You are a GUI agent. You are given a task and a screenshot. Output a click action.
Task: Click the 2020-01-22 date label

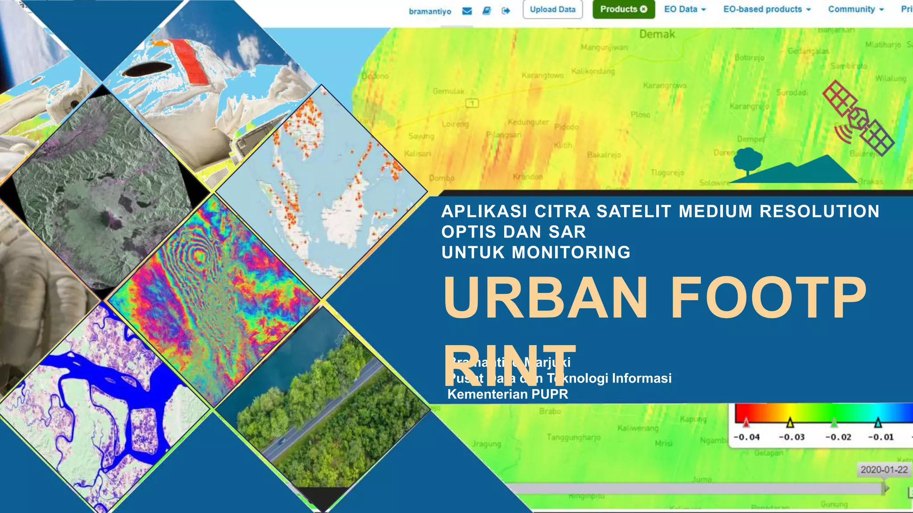884,470
